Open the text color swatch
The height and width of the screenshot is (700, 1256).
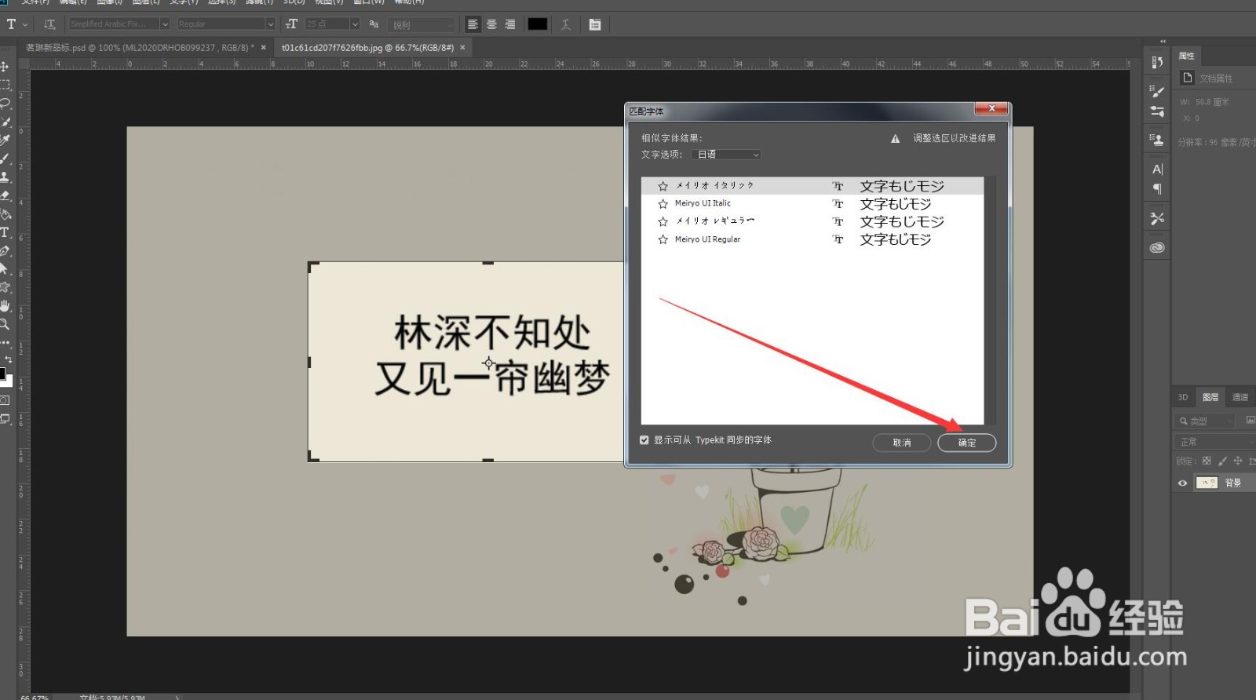(538, 24)
